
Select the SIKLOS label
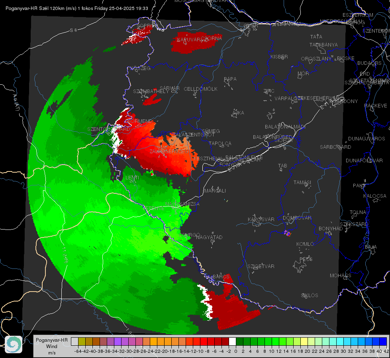click(310, 296)
